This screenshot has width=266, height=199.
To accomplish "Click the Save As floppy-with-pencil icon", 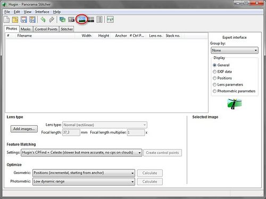I will click(32, 20).
